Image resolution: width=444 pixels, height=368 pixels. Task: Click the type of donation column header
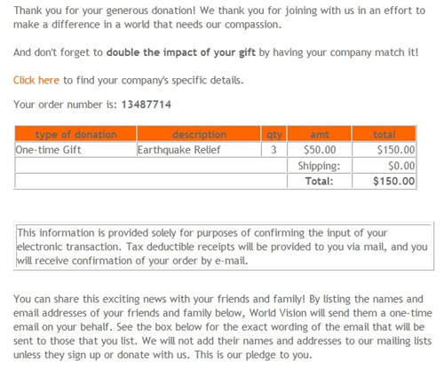point(75,135)
